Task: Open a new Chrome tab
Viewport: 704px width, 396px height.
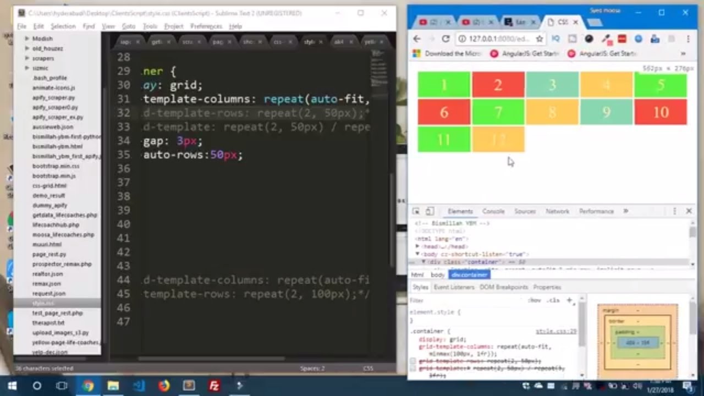Action: 595,23
